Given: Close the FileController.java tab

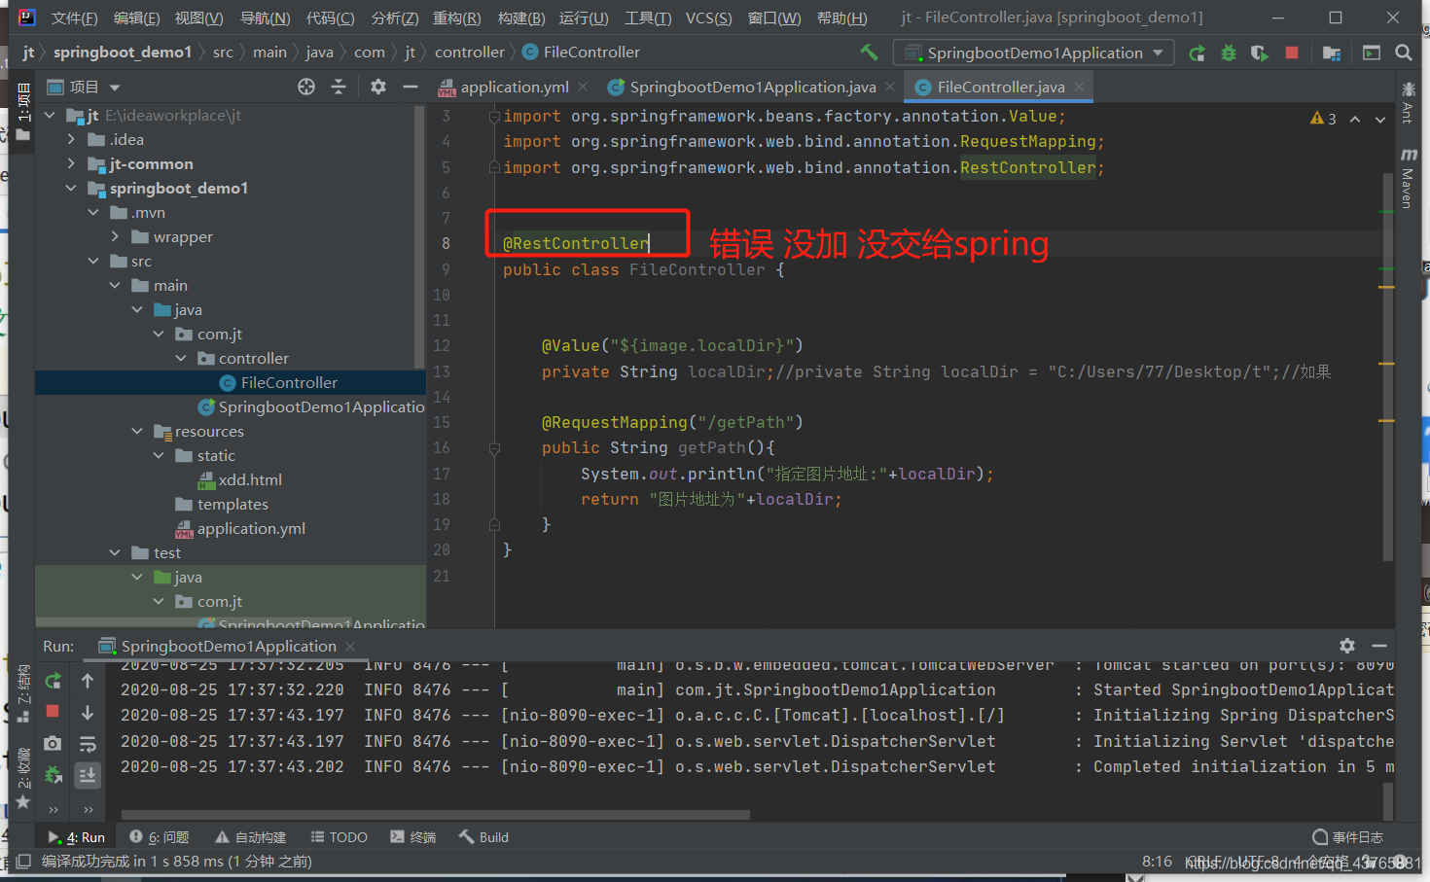Looking at the screenshot, I should pyautogui.click(x=1079, y=87).
